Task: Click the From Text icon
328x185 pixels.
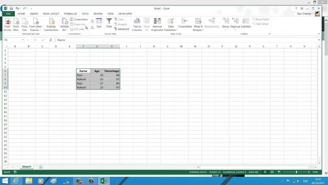Action: pos(25,25)
